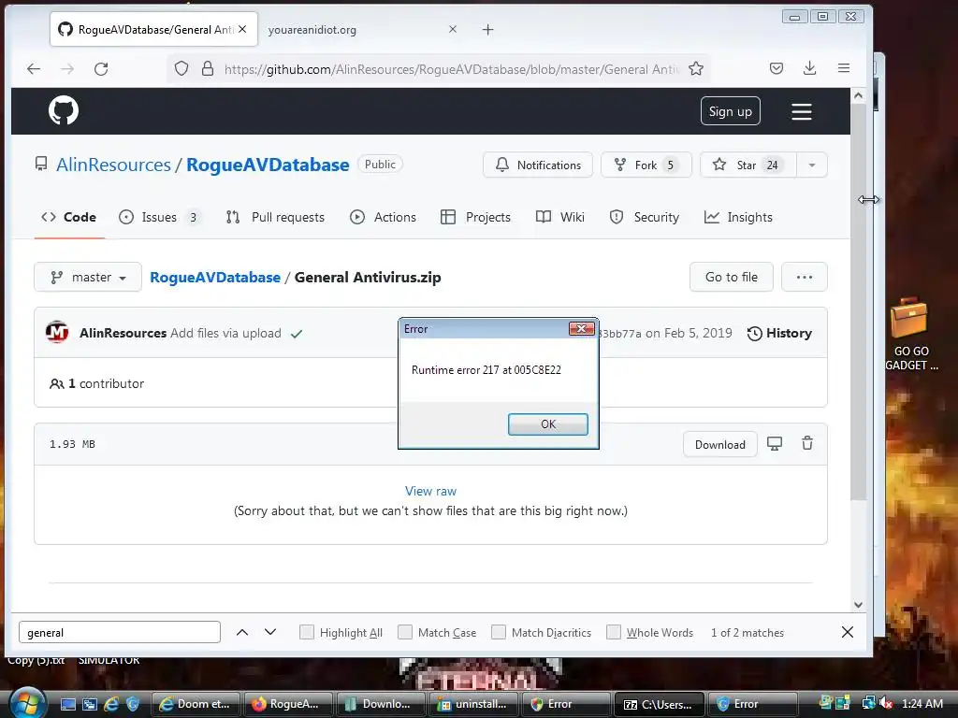This screenshot has height=718, width=958.
Task: Open Firefox downloads arrow icon
Action: 809,68
